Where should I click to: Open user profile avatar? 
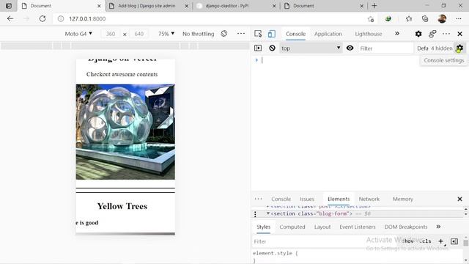pyautogui.click(x=442, y=19)
